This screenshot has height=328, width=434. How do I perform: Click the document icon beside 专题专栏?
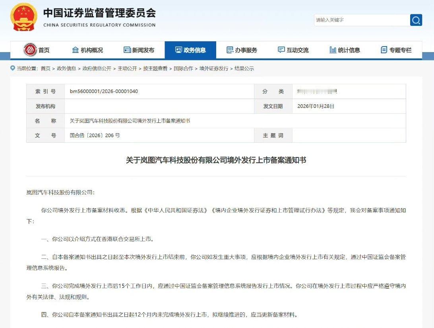[384, 50]
